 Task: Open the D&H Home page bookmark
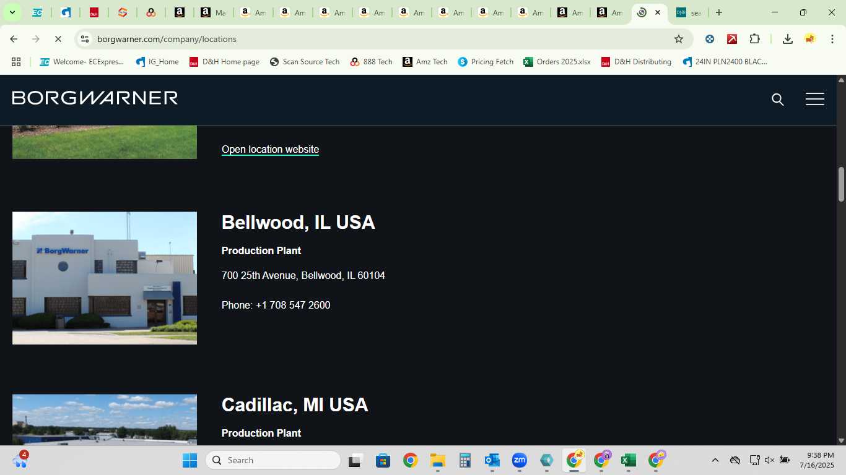[224, 62]
